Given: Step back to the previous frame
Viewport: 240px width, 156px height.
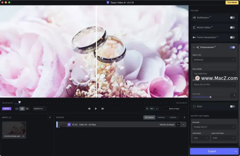Looking at the screenshot, I should pos(89,109).
